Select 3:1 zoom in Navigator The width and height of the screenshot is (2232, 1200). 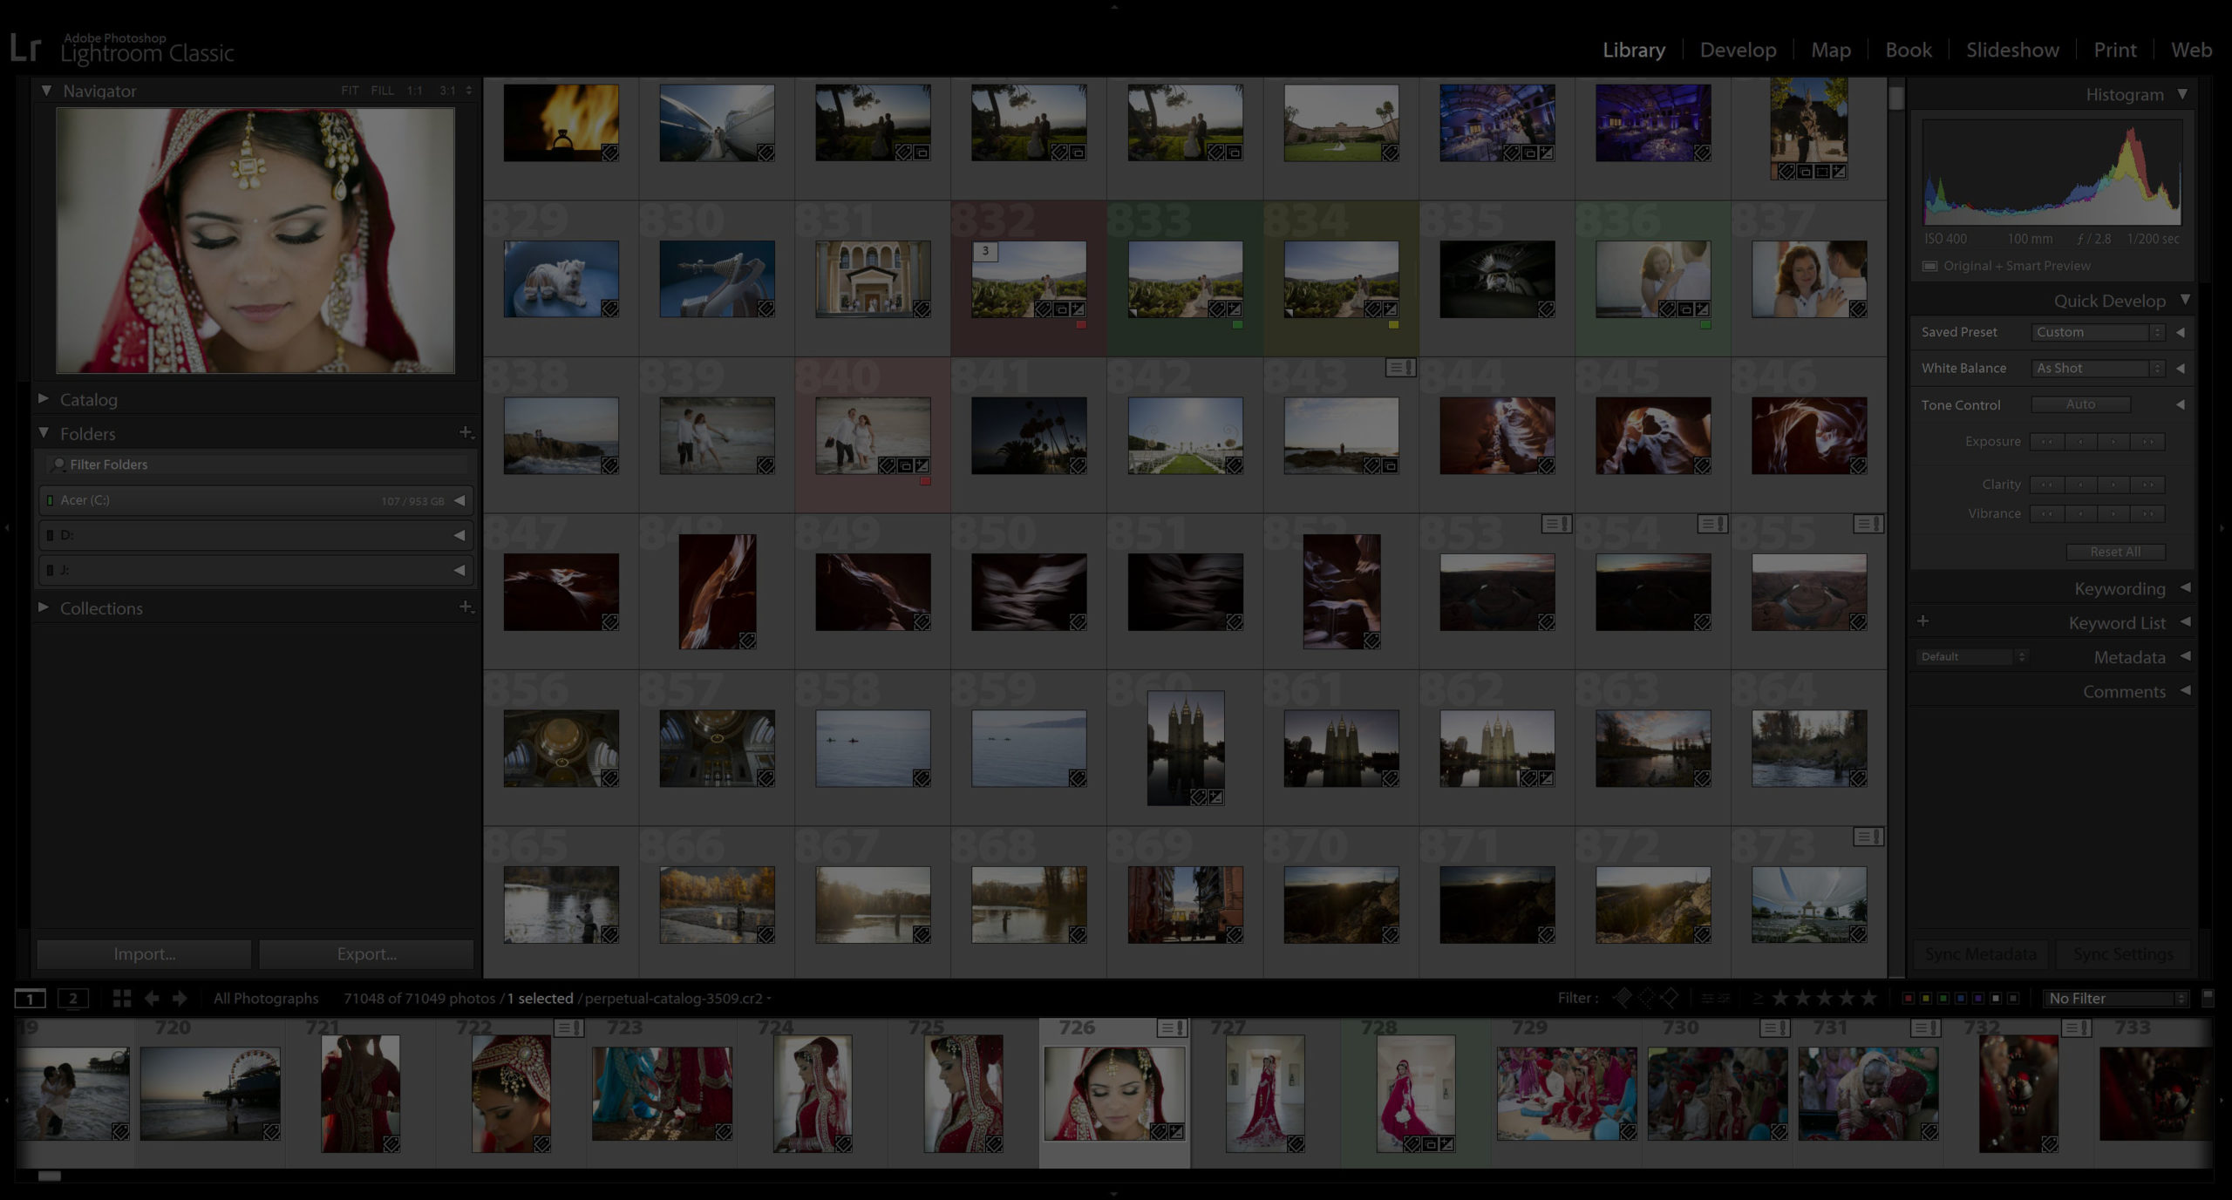tap(447, 91)
